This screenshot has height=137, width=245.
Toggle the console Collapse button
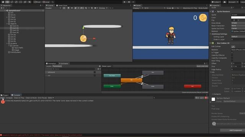(x=9, y=98)
